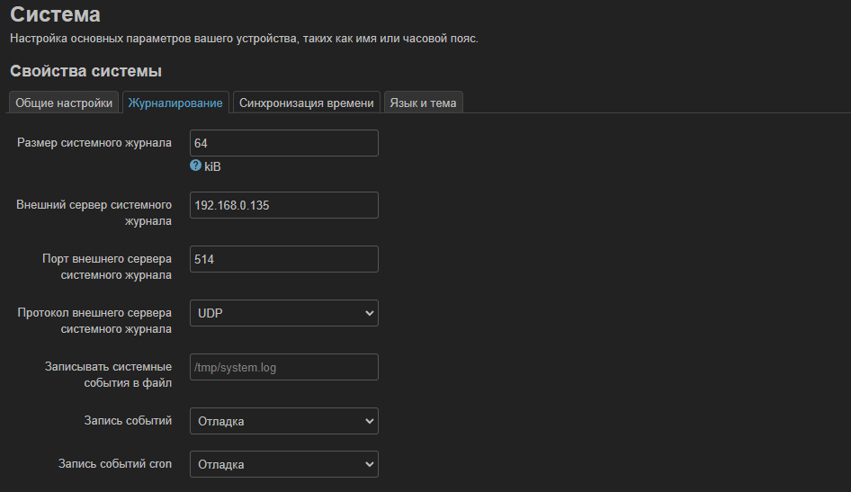851x492 pixels.
Task: Click the Внешний сервер системного журнала label
Action: [x=94, y=212]
